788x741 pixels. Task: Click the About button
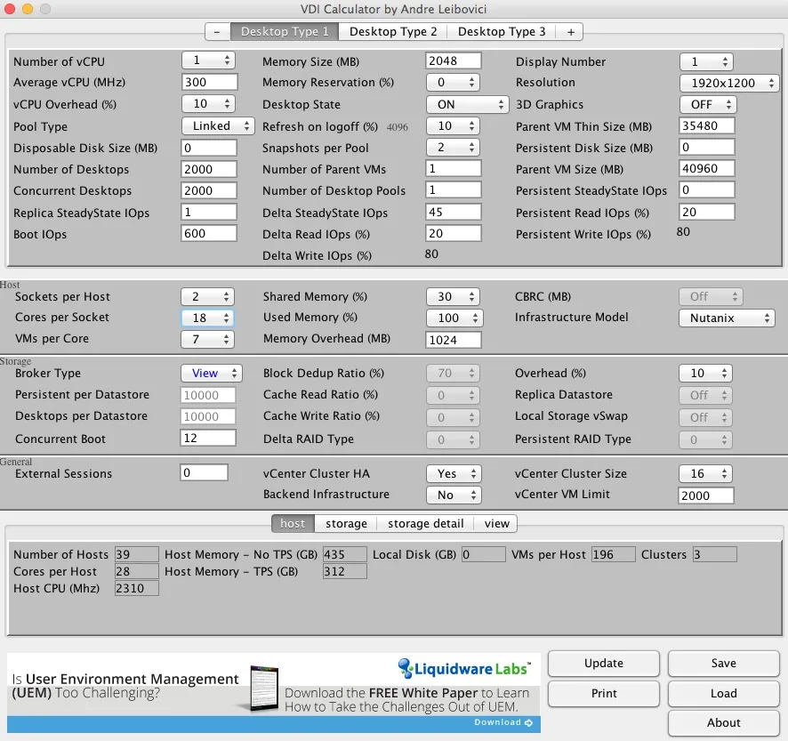coord(723,722)
